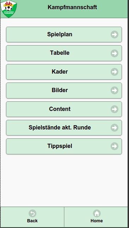Click the arrow icon beside Content
Viewport: 129px width, 228px height.
[x=115, y=109]
